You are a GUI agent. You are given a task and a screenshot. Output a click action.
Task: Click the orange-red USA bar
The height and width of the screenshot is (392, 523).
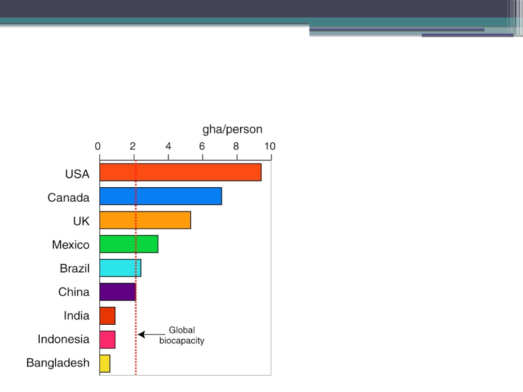point(180,172)
